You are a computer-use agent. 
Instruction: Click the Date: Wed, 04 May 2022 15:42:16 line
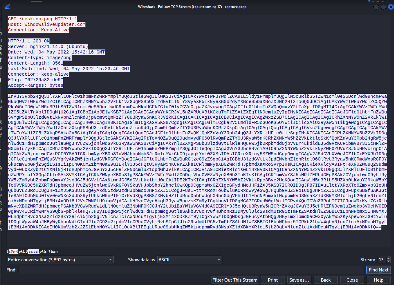pos(56,52)
